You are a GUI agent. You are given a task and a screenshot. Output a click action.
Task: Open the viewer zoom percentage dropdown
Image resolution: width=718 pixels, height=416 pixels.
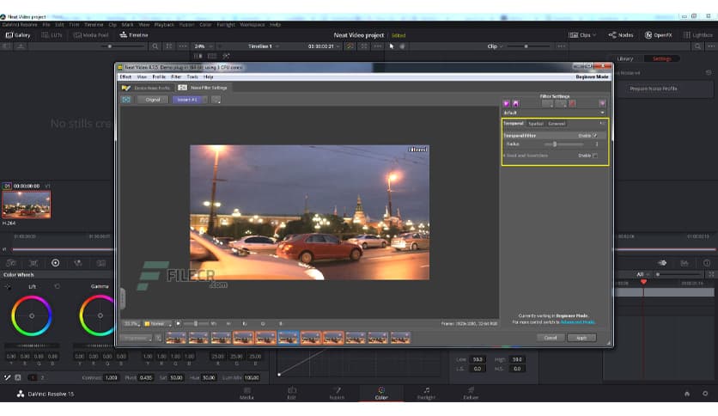(203, 46)
